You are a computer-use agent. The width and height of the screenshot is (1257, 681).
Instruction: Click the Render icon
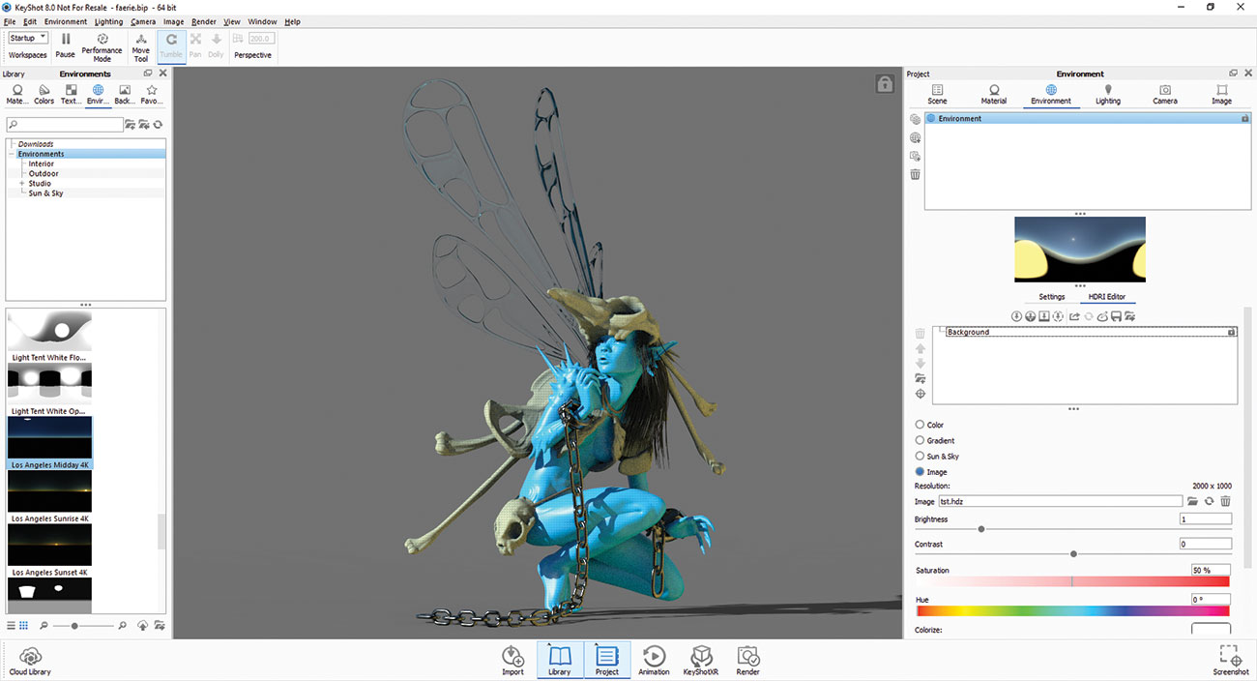click(x=747, y=661)
